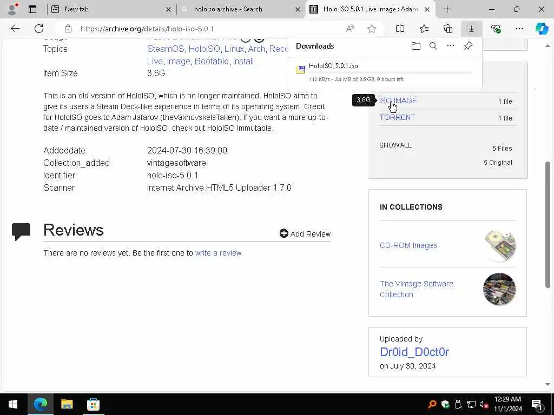Open downloads folder icon in Downloads panel

(416, 46)
